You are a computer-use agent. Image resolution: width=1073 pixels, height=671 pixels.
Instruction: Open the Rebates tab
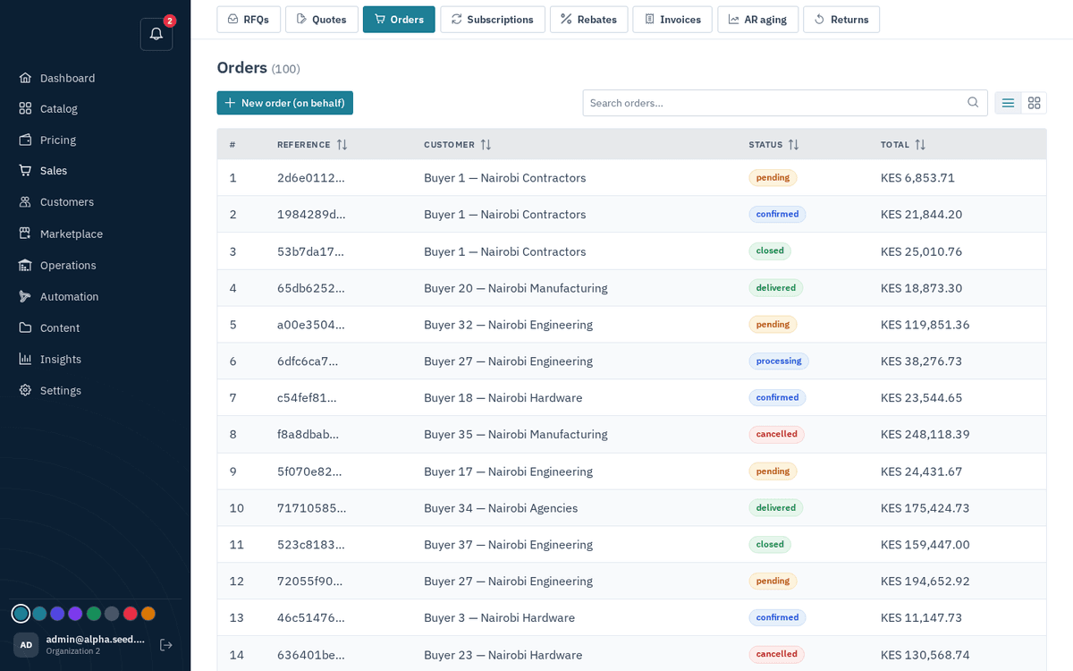coord(588,20)
